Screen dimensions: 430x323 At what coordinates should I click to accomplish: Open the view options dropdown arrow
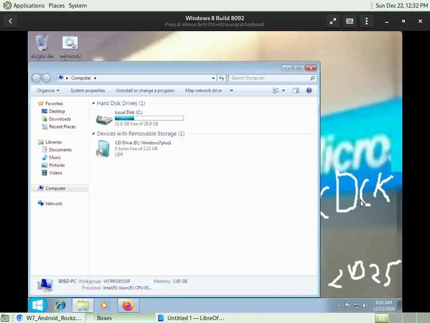point(283,90)
